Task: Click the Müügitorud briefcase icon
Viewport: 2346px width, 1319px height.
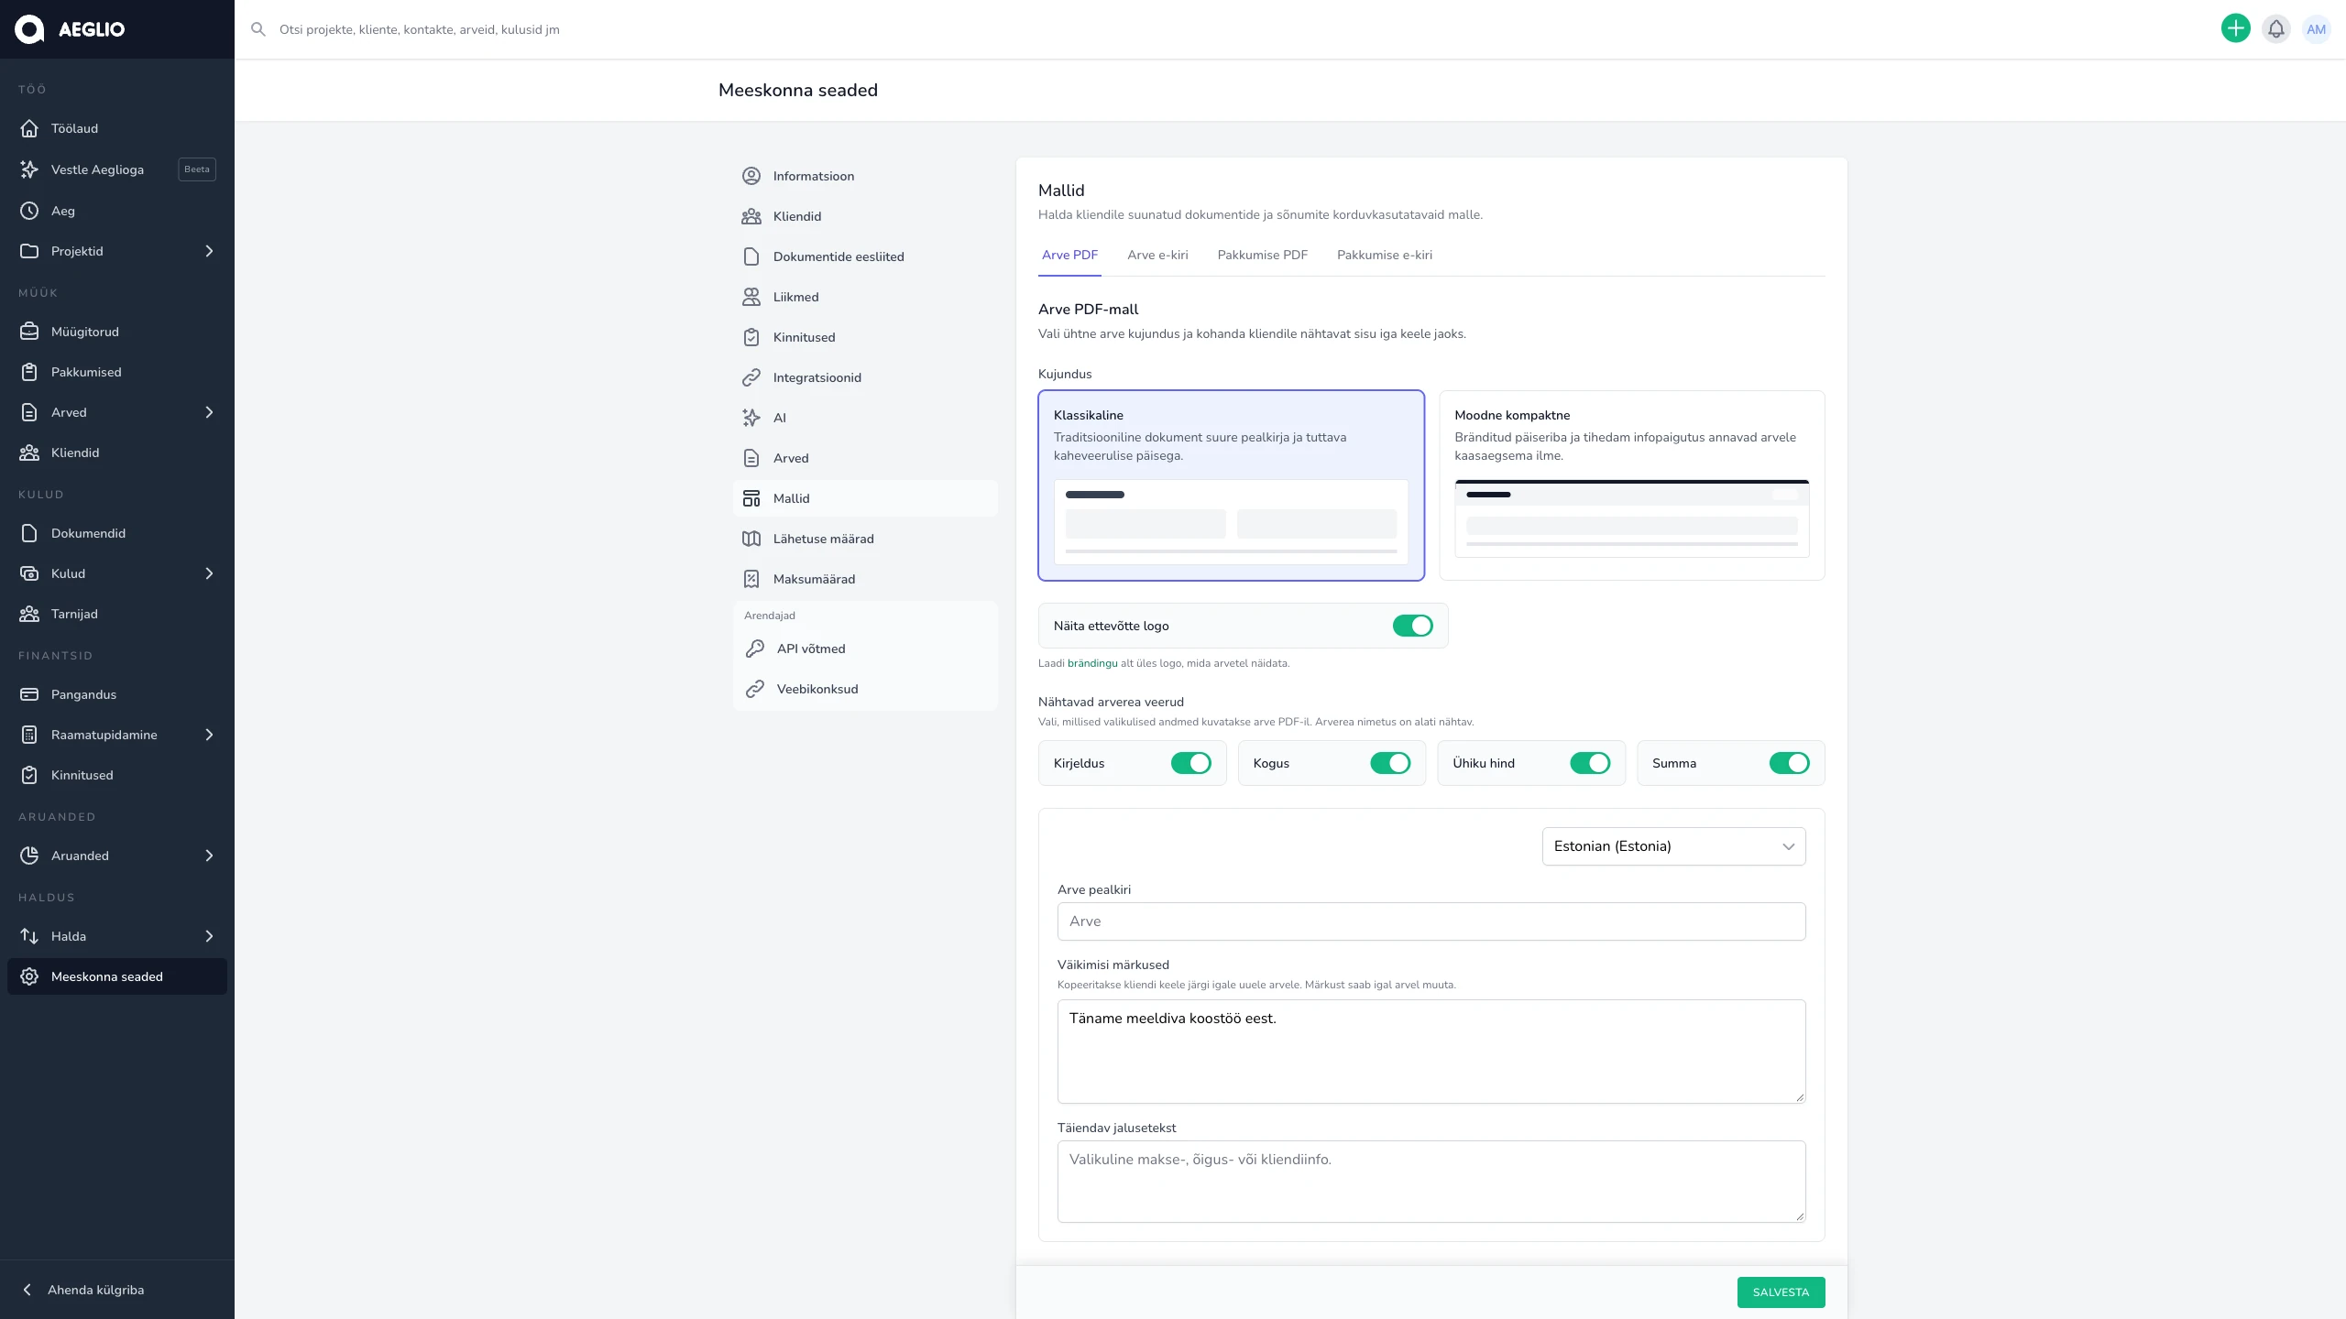Action: point(29,332)
